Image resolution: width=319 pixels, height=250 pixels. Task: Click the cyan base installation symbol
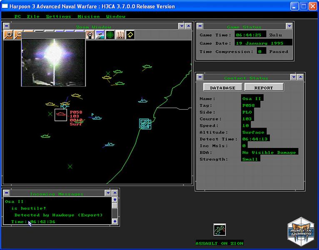tap(145, 124)
